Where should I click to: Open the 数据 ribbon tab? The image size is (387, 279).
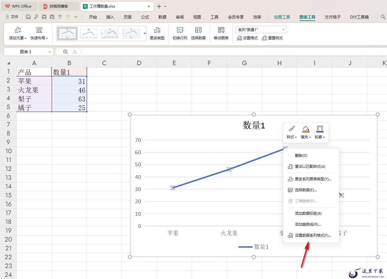pos(162,17)
